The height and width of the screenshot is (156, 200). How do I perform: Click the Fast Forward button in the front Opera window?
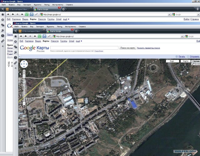(35, 36)
